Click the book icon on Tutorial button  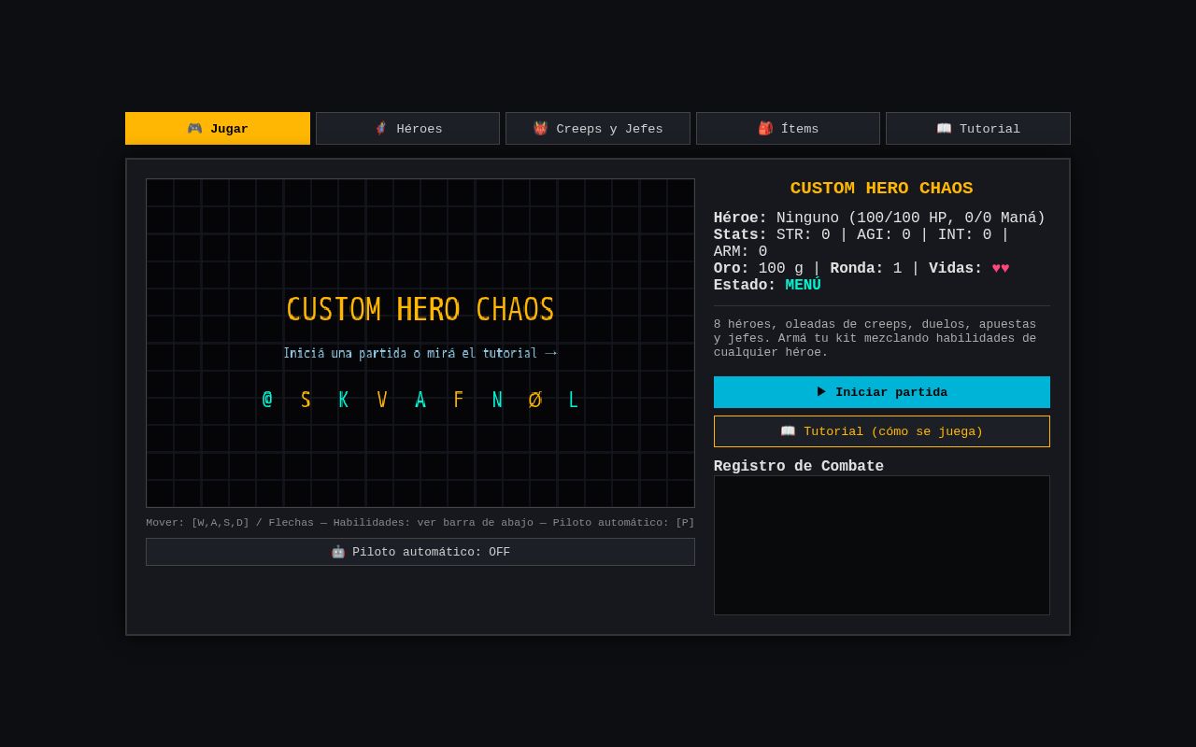click(788, 431)
